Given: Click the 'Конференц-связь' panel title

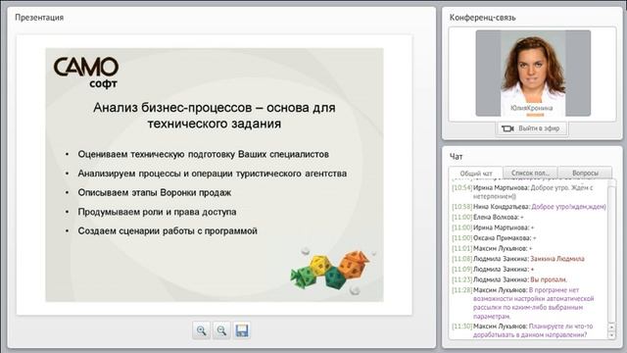Looking at the screenshot, I should (x=482, y=18).
